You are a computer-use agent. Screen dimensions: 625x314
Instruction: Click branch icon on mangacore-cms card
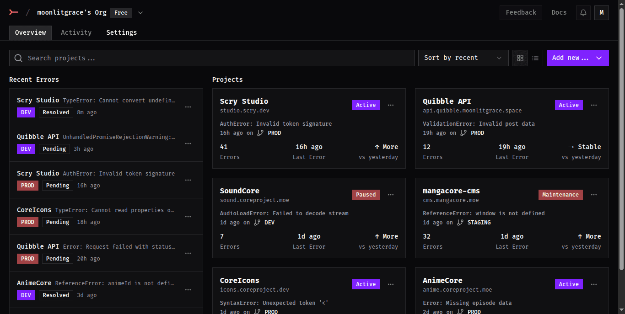pos(460,223)
